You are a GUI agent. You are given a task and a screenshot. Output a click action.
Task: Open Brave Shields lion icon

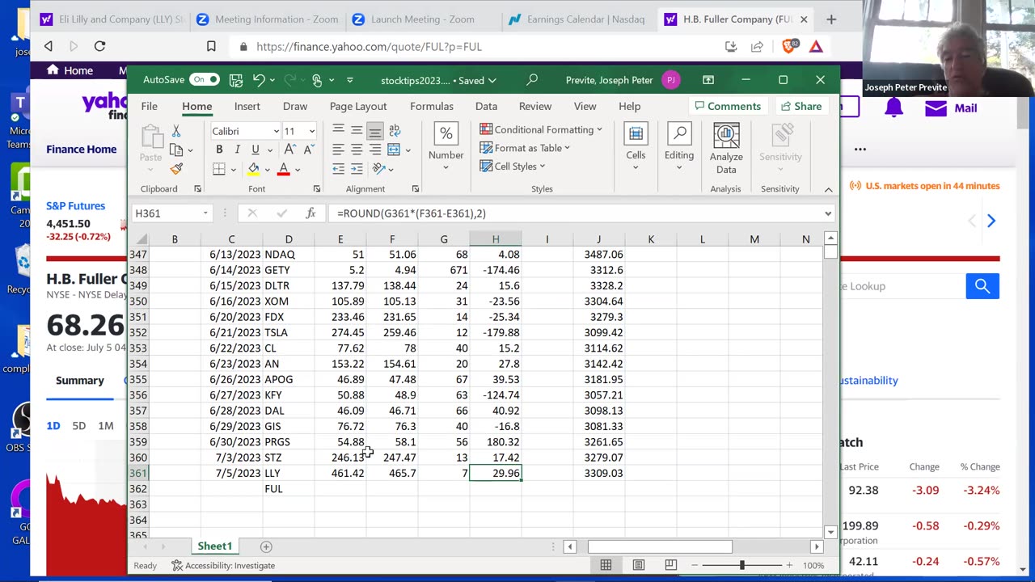click(788, 47)
